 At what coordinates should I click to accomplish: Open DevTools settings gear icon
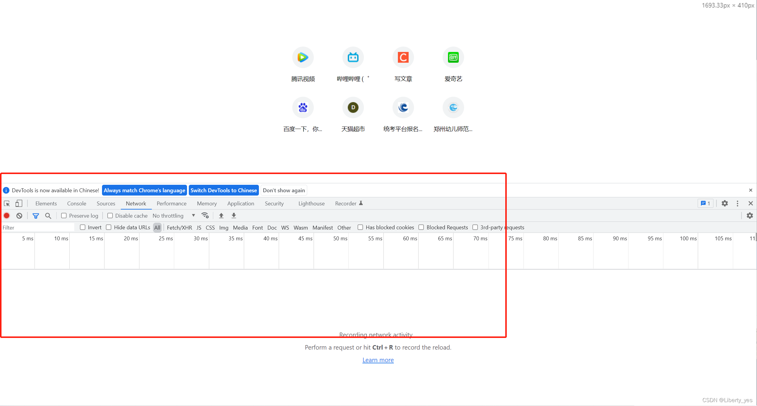[x=725, y=204]
